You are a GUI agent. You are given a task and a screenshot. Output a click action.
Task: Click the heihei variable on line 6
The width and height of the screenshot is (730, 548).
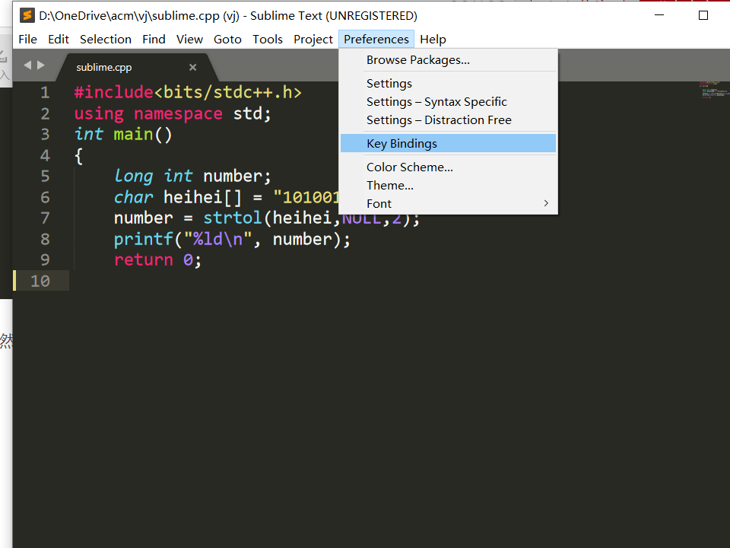(193, 197)
